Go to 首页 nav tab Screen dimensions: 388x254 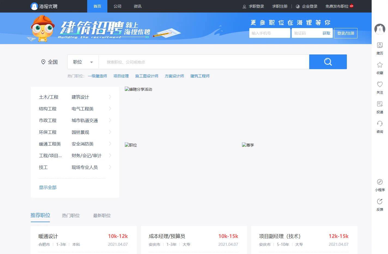(x=97, y=6)
